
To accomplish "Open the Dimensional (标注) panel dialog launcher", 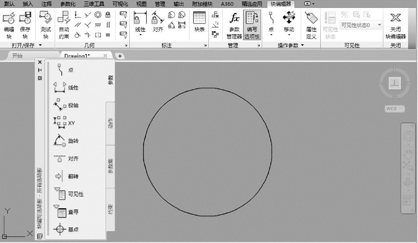I will pyautogui.click(x=206, y=46).
